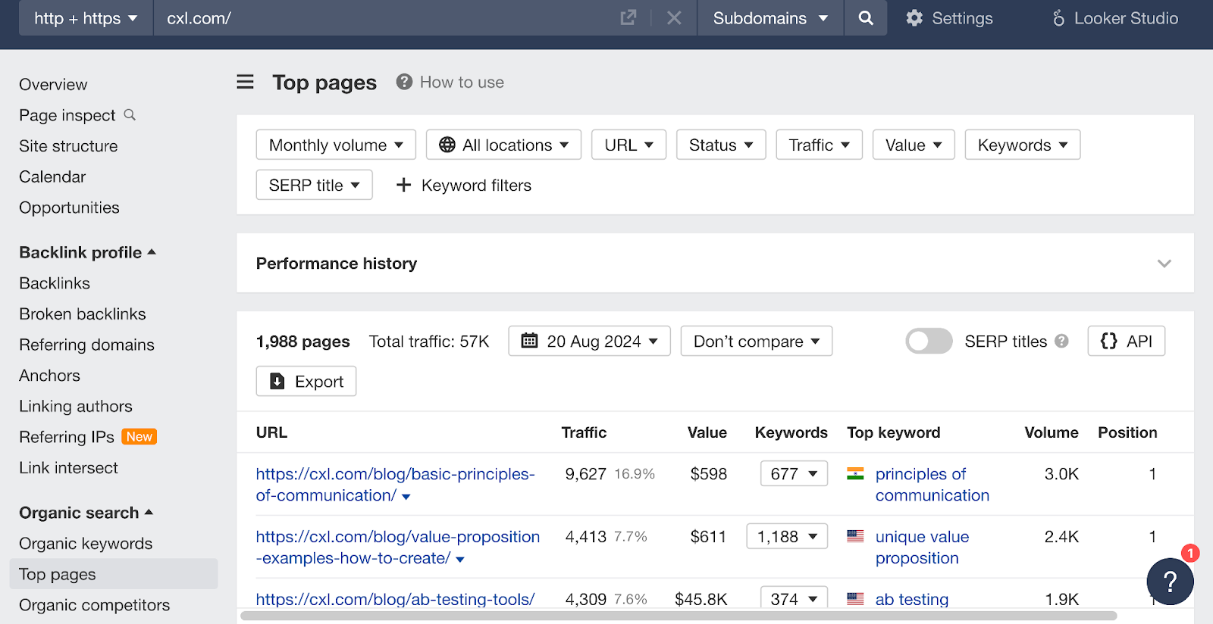Image resolution: width=1213 pixels, height=624 pixels.
Task: Collapse the Backlink profile section
Action: click(87, 252)
